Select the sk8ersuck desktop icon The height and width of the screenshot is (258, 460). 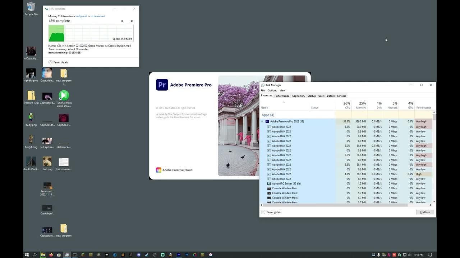tap(64, 144)
